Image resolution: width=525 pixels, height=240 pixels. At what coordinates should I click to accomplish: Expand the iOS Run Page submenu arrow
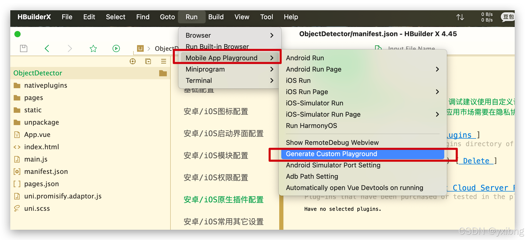point(438,92)
